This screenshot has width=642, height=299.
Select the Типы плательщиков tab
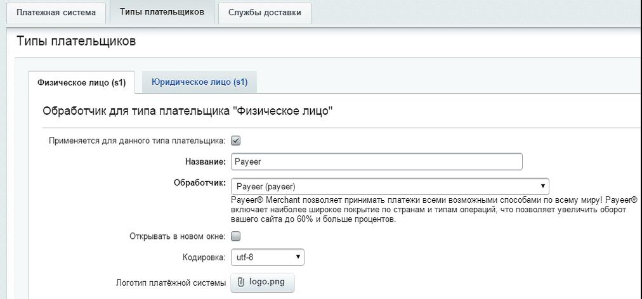click(x=162, y=13)
